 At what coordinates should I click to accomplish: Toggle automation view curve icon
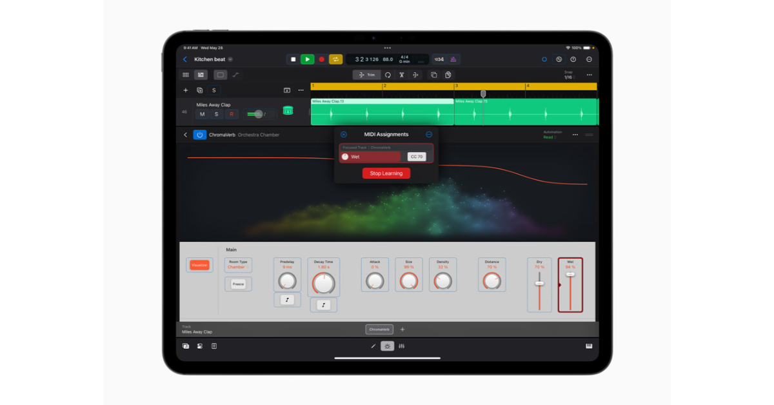235,75
